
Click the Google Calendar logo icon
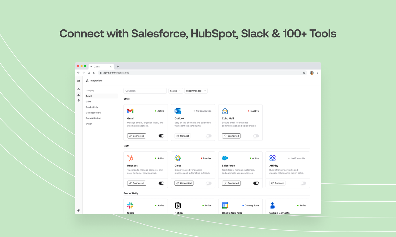(x=225, y=205)
